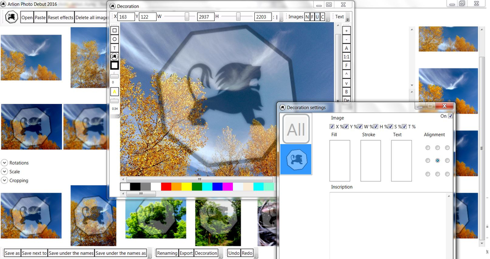Click the F button next to Images label
The image size is (490, 259).
point(312,17)
